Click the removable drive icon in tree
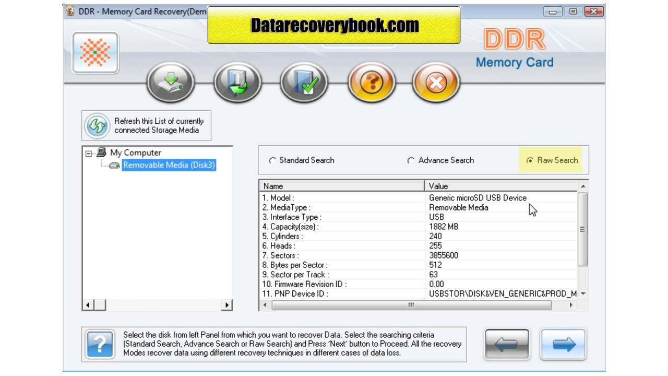The image size is (668, 376). tap(114, 165)
